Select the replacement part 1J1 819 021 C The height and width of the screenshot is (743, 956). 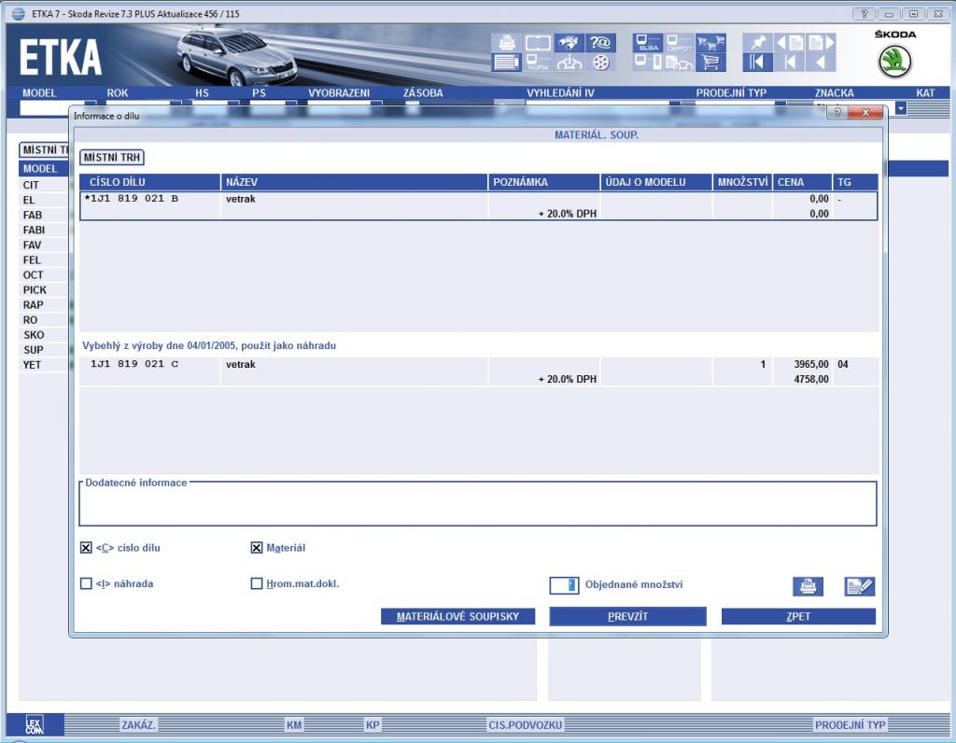tap(479, 371)
